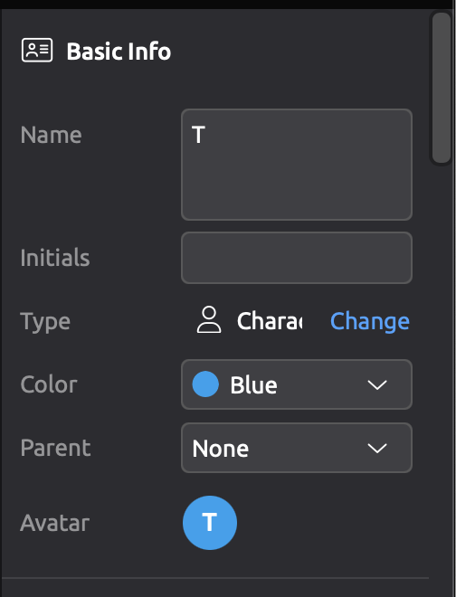Click the Character type person icon
This screenshot has width=456, height=597.
[209, 320]
